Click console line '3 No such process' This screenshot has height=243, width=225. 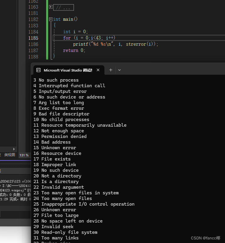tap(56, 80)
